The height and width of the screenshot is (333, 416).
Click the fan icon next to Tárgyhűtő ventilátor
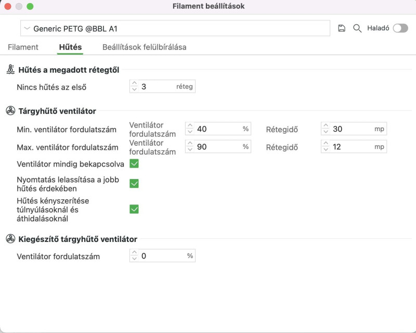pyautogui.click(x=10, y=111)
